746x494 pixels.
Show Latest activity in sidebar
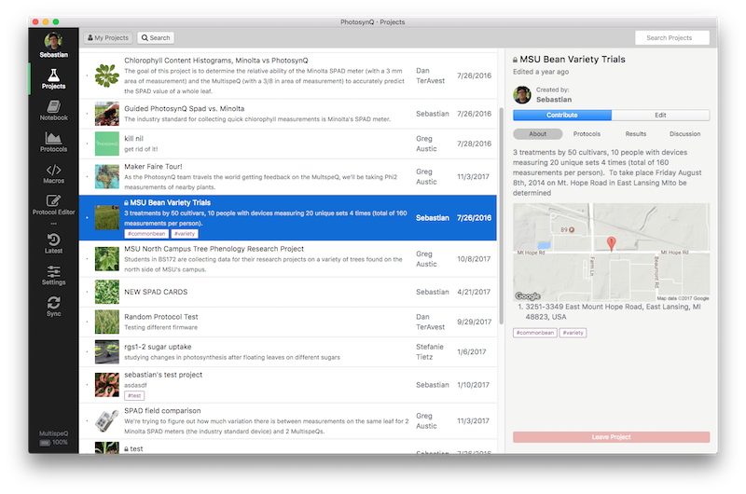[x=53, y=243]
